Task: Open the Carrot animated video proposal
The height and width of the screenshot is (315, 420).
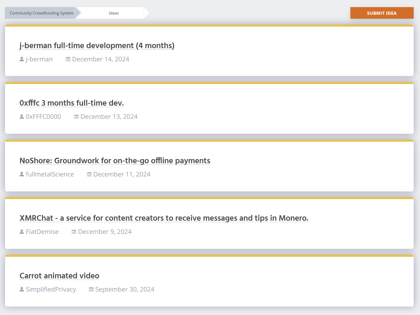Action: click(59, 276)
